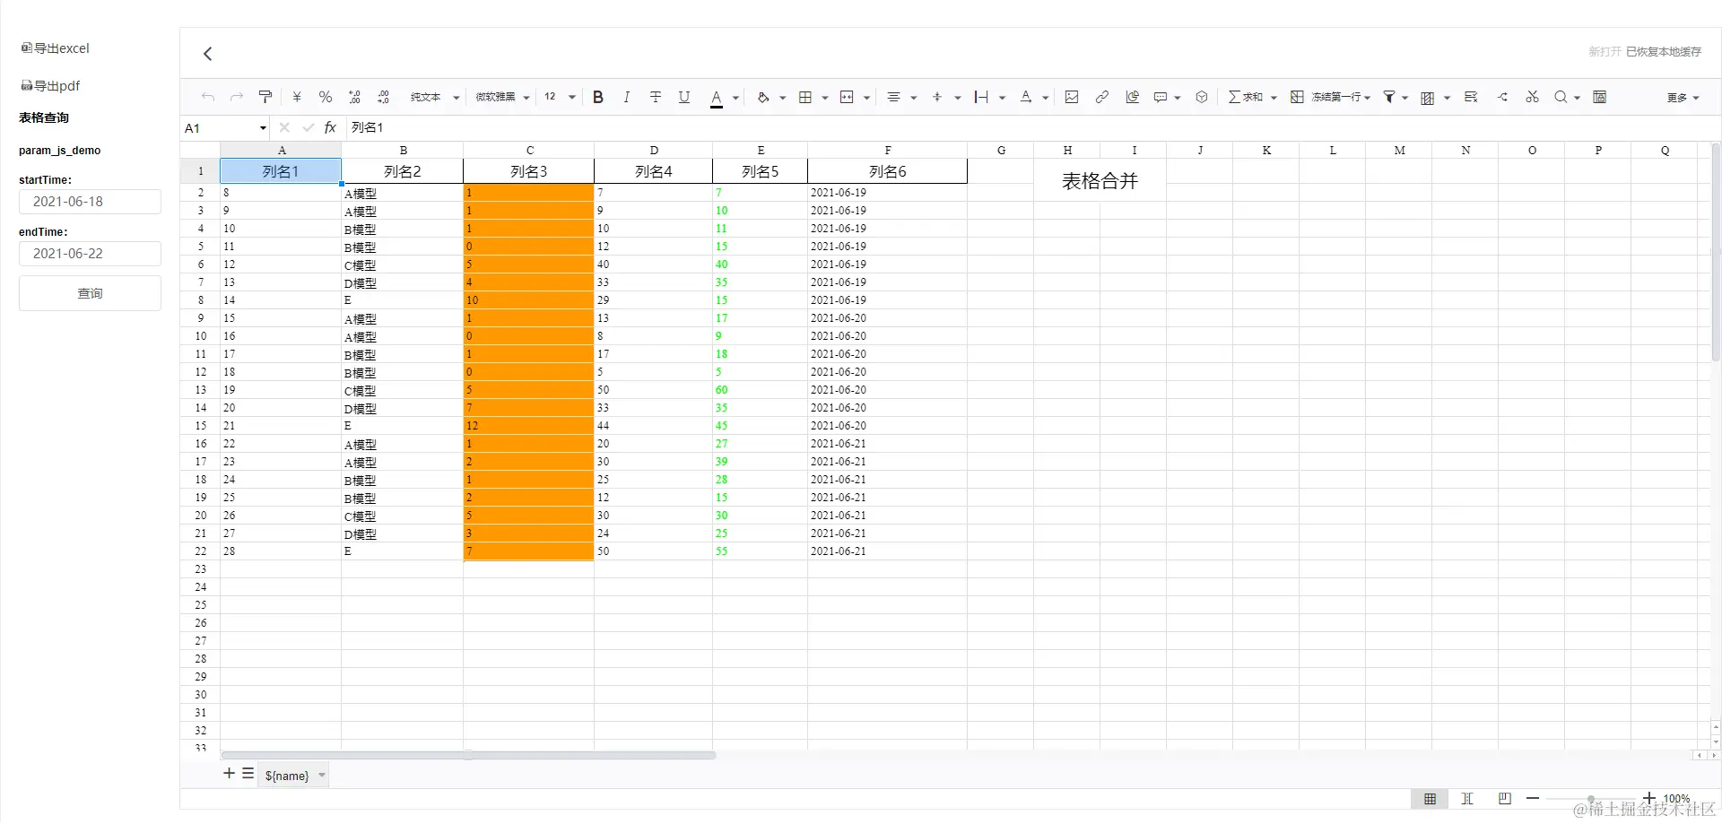
Task: Open the font size dropdown showing 12
Action: click(560, 97)
